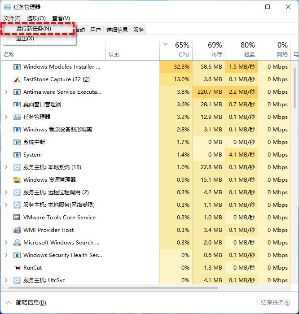Click the VMware Tools Core Service icon
The width and height of the screenshot is (299, 314).
[x=17, y=218]
